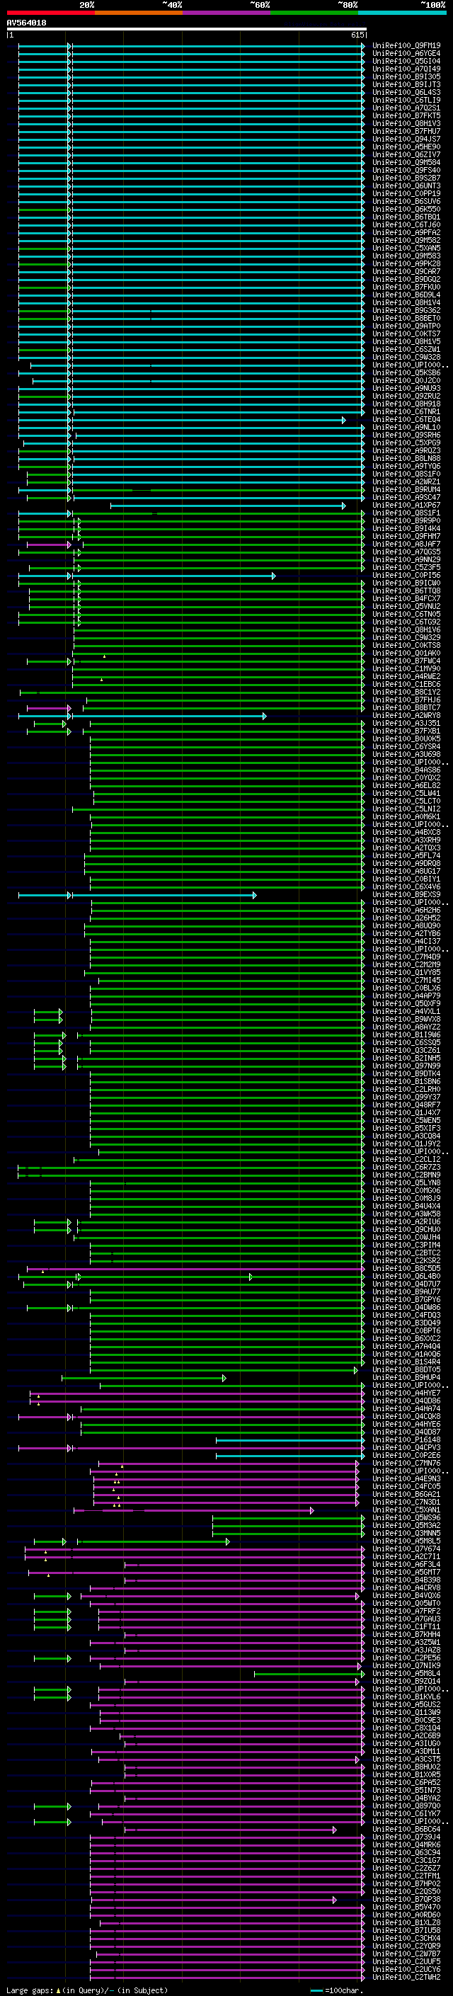The height and width of the screenshot is (1996, 453).
Task: Click the UniRef100_C6SZW1 label
Action: [x=406, y=350]
